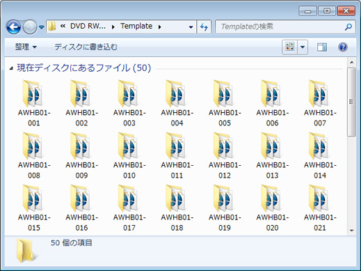
Task: Refresh the Template folder view
Action: point(204,27)
